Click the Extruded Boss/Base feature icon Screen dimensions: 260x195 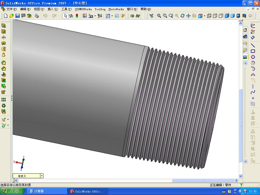(x=4, y=26)
